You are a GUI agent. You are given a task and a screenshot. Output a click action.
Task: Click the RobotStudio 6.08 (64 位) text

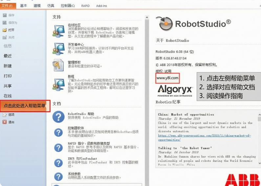point(175,52)
